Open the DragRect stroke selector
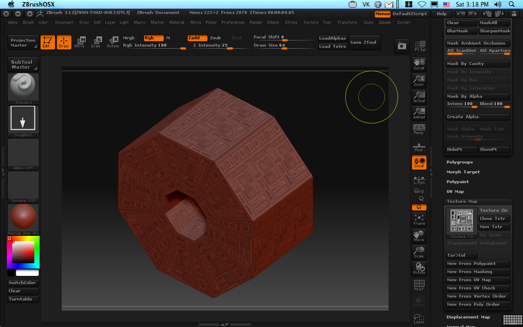This screenshot has height=327, width=523. [x=23, y=121]
